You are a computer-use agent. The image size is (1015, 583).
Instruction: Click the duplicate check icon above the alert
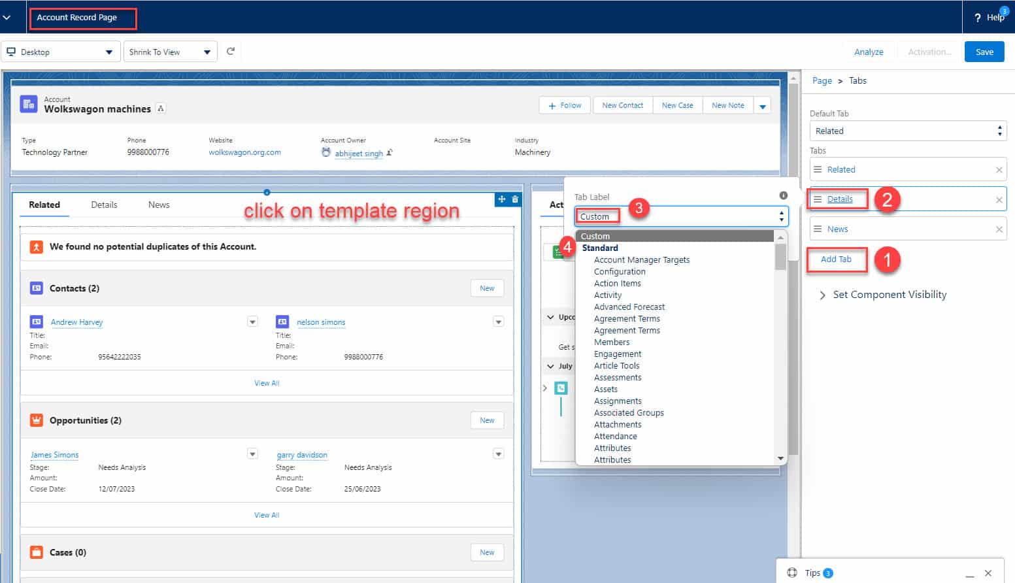37,246
